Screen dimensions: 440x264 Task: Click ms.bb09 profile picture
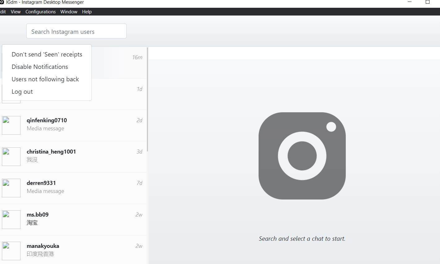11,220
